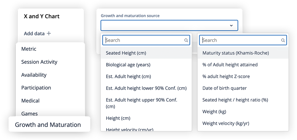Screen dimensions: 297x140
Task: Select Seated Height (cm) option
Action: click(x=146, y=53)
